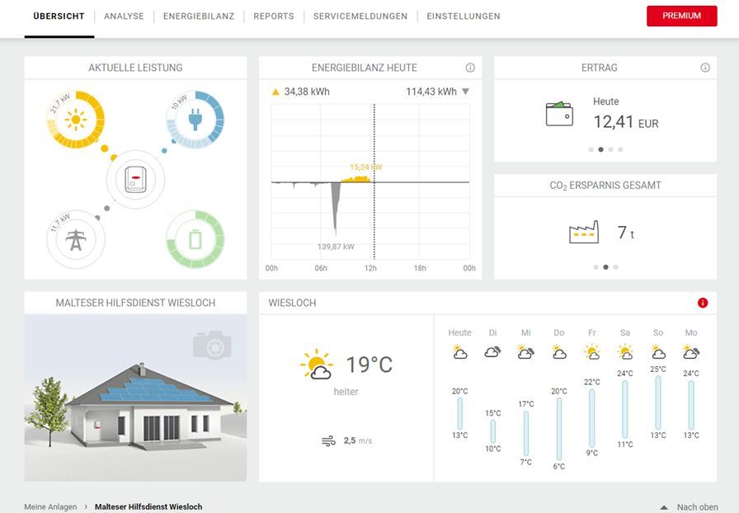Select the last Ertrag pagination dot
This screenshot has height=513, width=739.
click(x=621, y=149)
